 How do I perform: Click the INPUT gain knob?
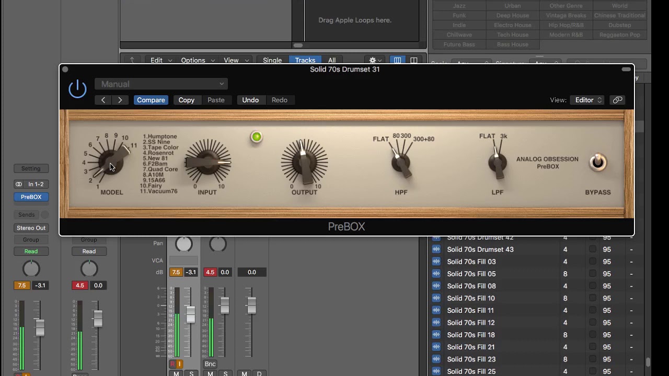click(x=207, y=161)
